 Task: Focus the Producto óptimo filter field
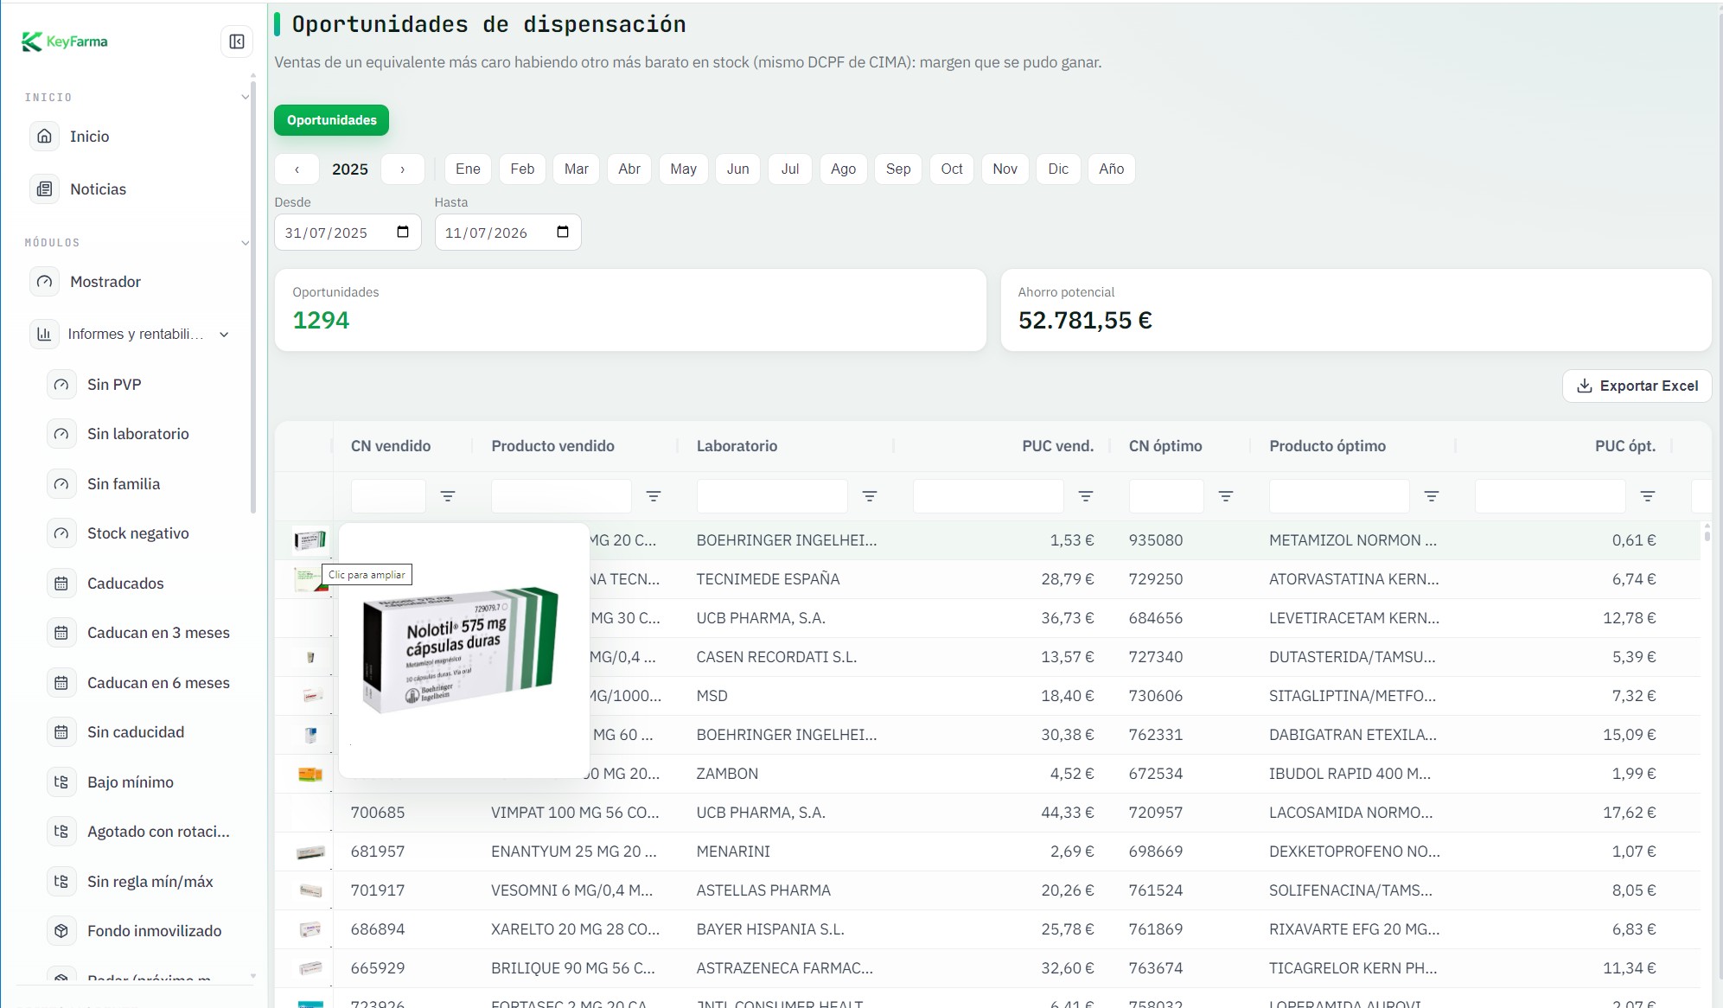(1339, 496)
